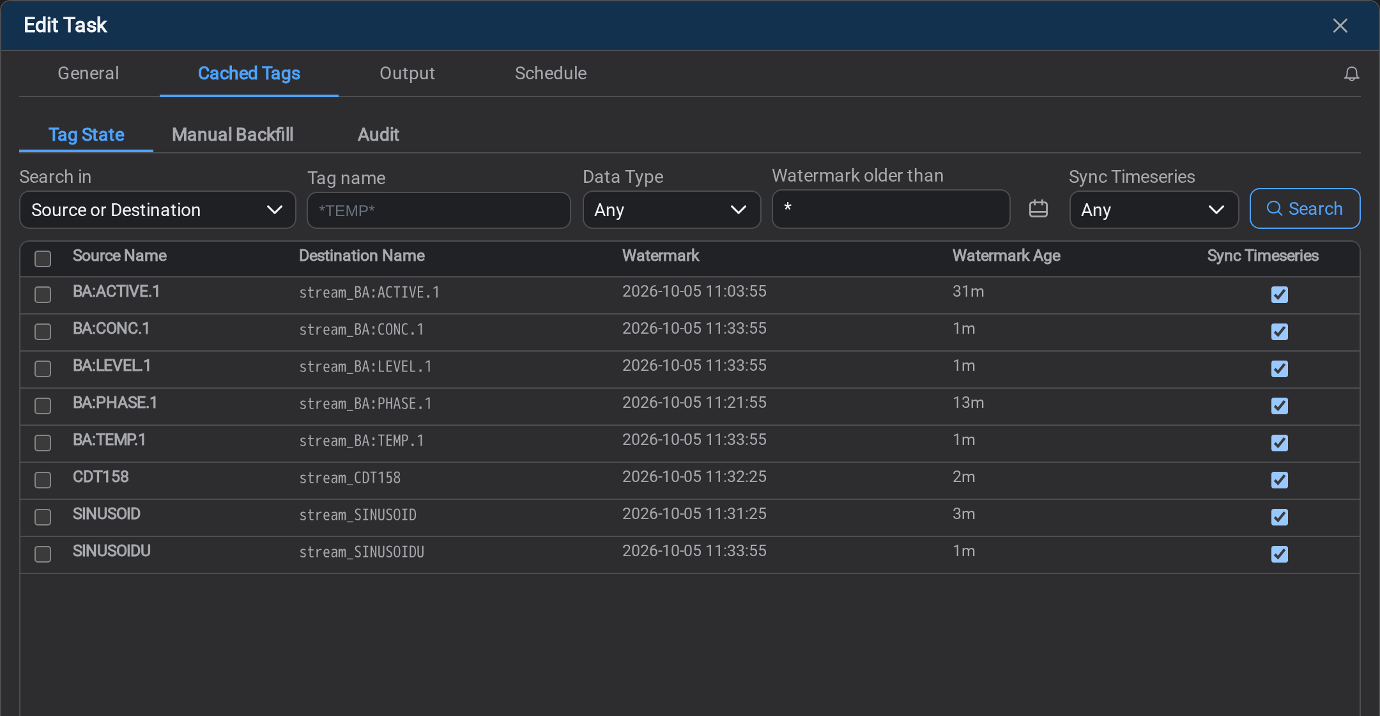Disable Sync Timeseries for SINUSOID row
Image resolution: width=1380 pixels, height=716 pixels.
pos(1279,517)
